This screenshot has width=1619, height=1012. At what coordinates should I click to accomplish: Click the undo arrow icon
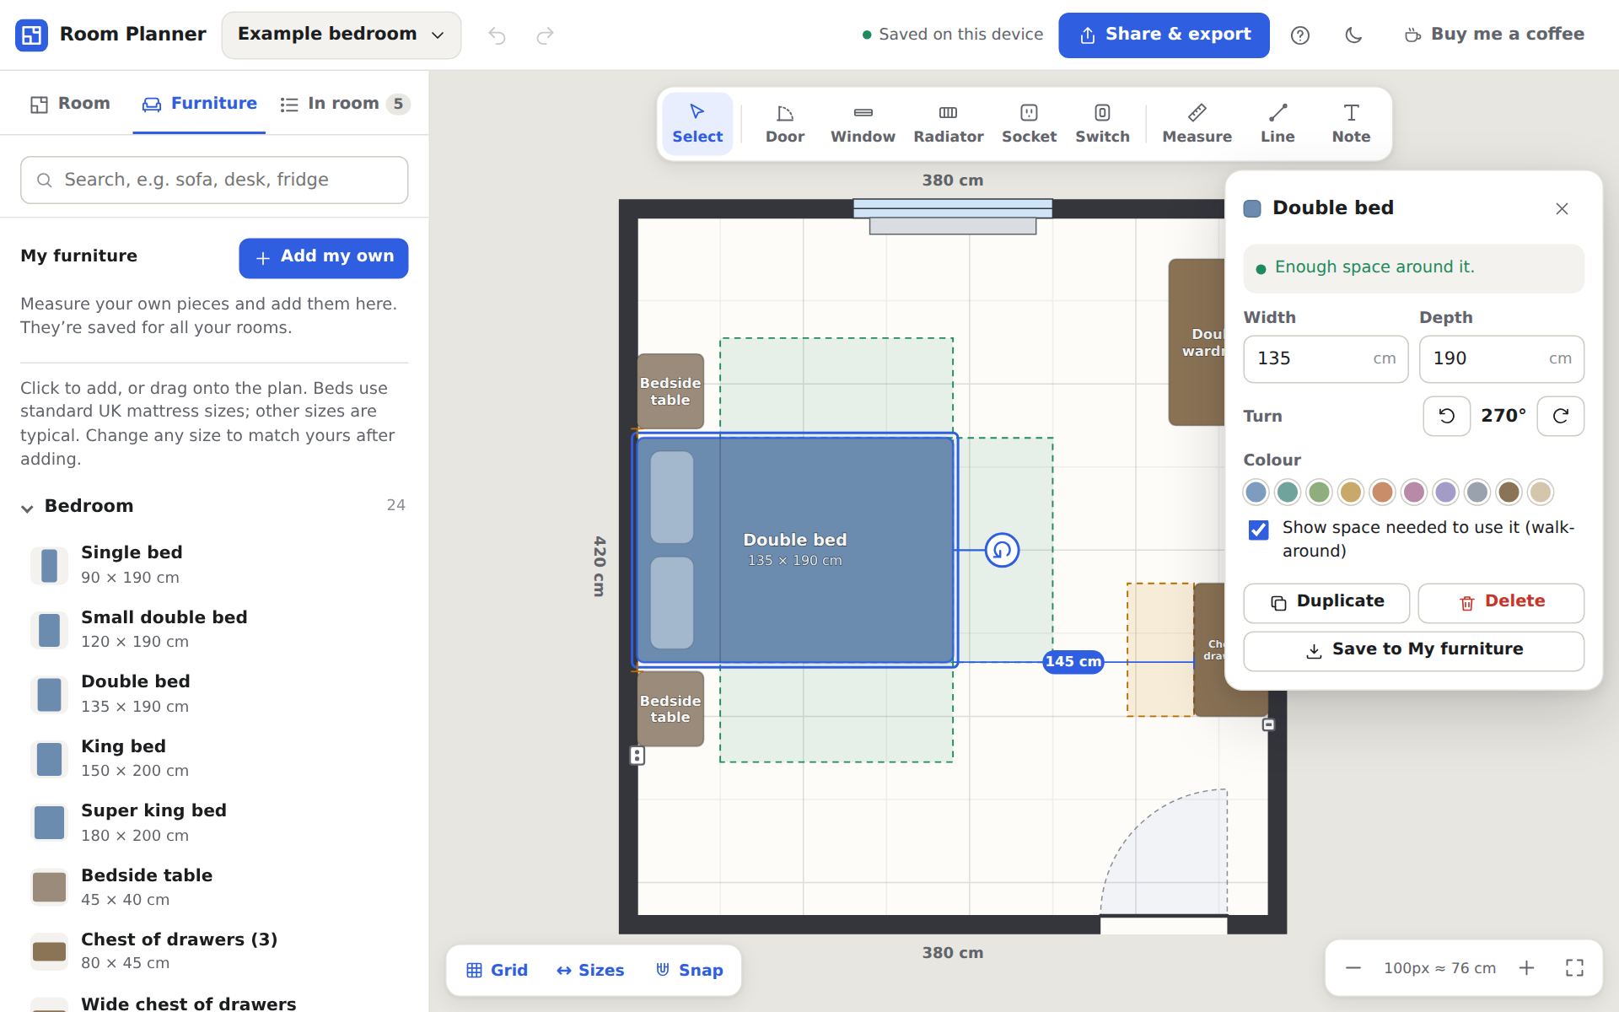pos(497,35)
